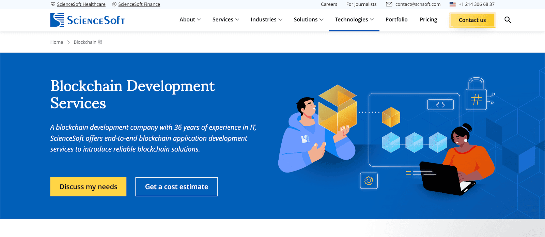The image size is (545, 237).
Task: Open the ScienceSoft Healthcare link
Action: click(x=81, y=4)
